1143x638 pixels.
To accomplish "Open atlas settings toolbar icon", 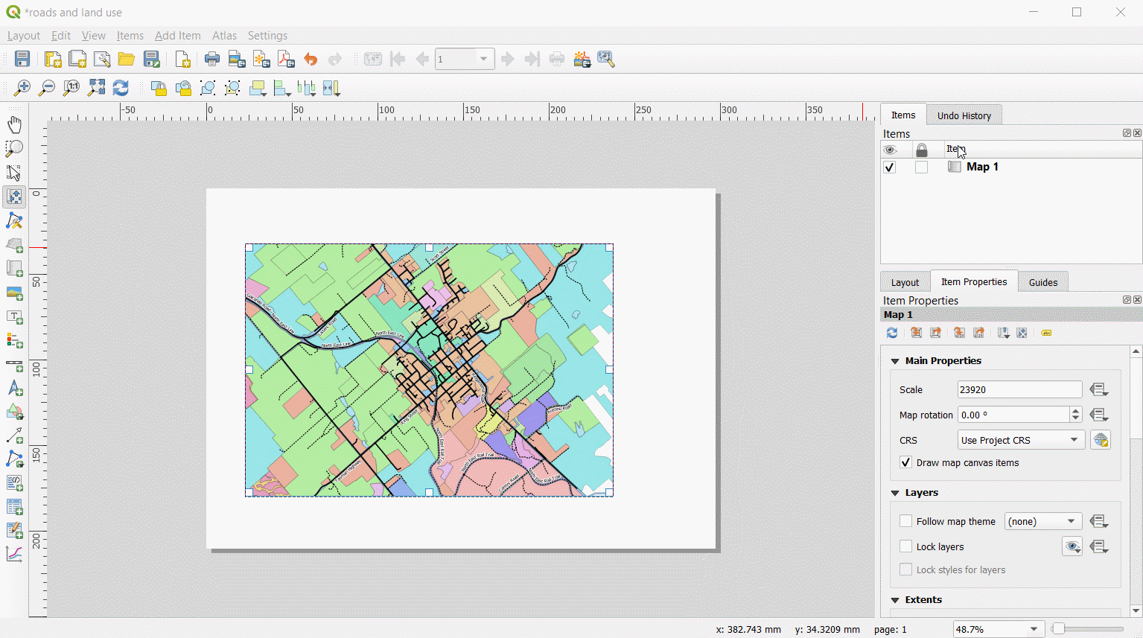I will [606, 60].
